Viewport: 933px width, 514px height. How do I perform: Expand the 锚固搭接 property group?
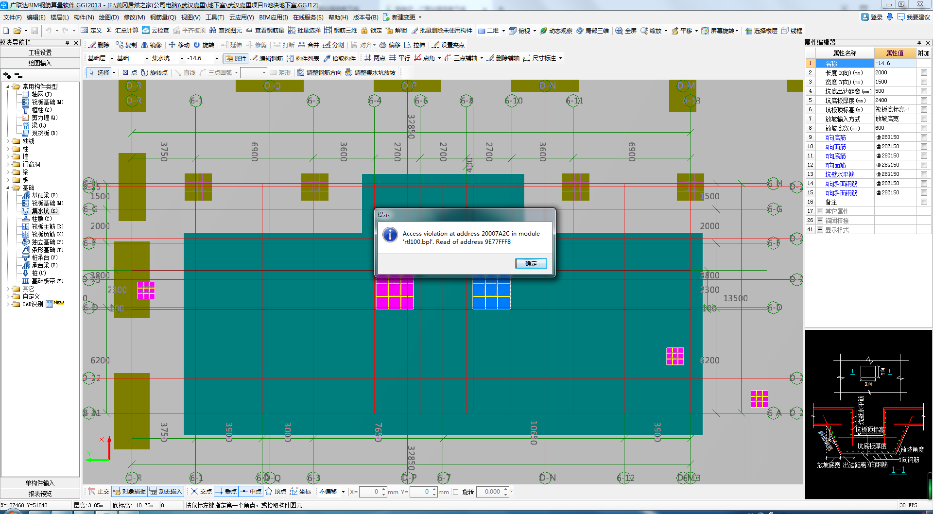(x=820, y=221)
